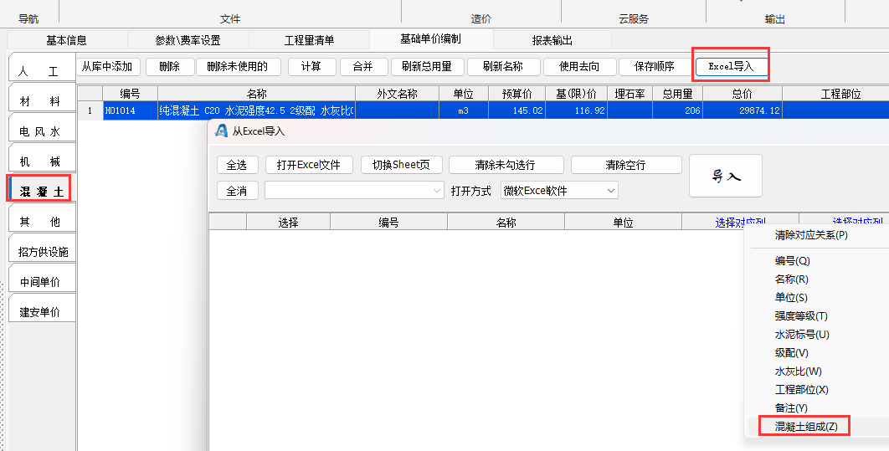Open the 报表输出 tab
Image resolution: width=889 pixels, height=451 pixels.
[x=552, y=40]
